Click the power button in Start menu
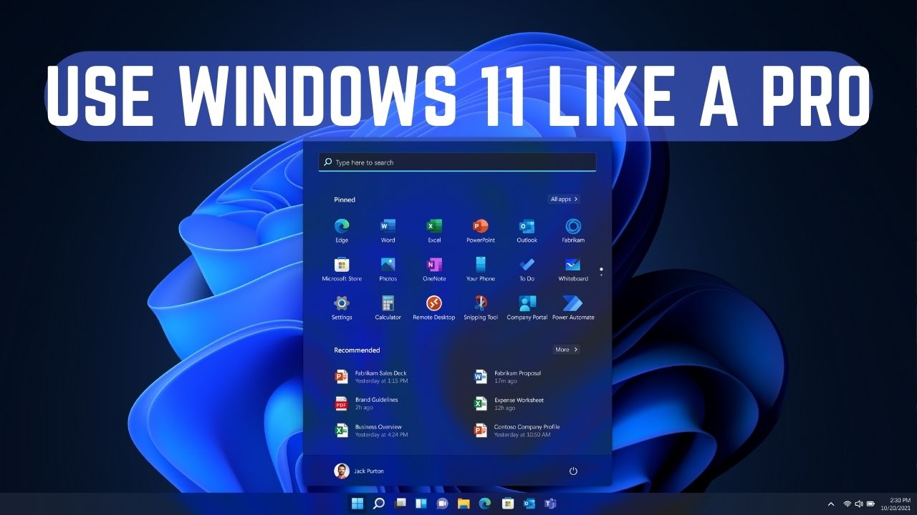917x515 pixels. (x=573, y=471)
